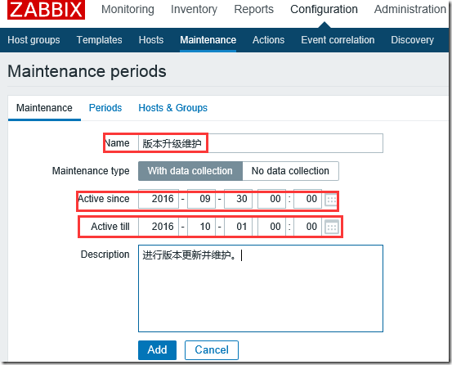Switch to the Hosts & Groups tab

[173, 108]
